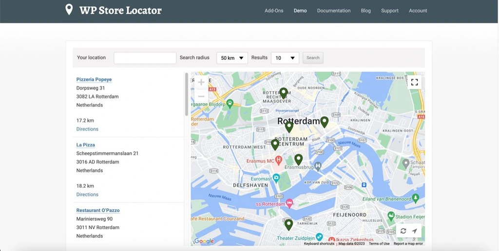
Task: Click the Search button
Action: click(x=313, y=58)
